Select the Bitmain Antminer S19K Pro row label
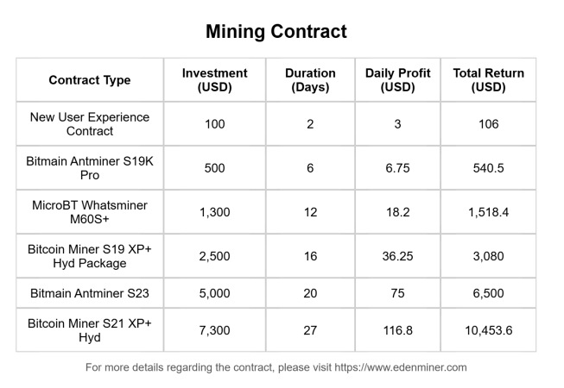Viewport: 564px width, 388px height. point(90,168)
